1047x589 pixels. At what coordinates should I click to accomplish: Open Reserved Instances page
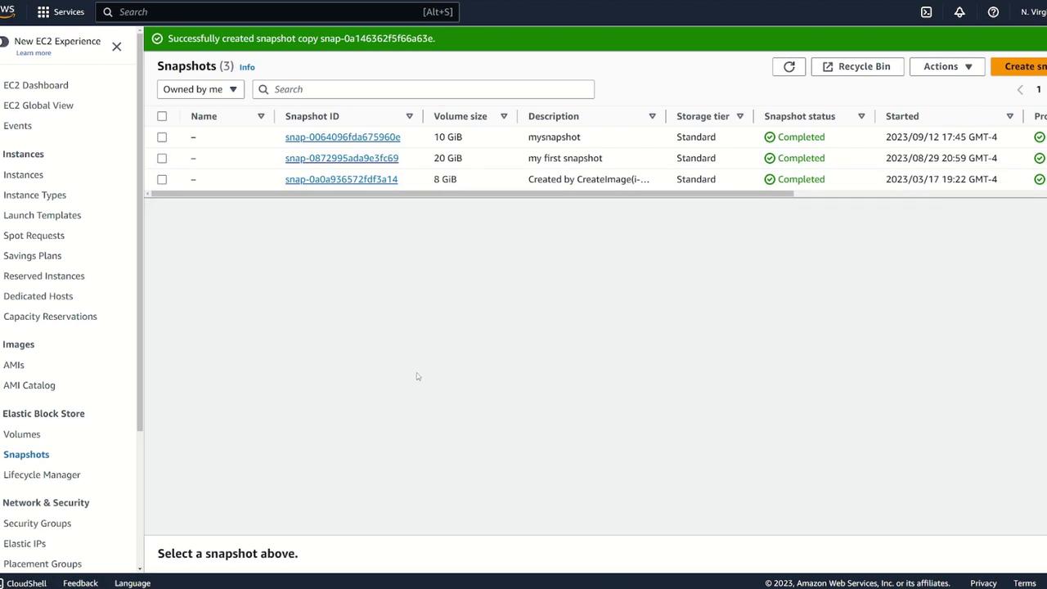point(44,276)
